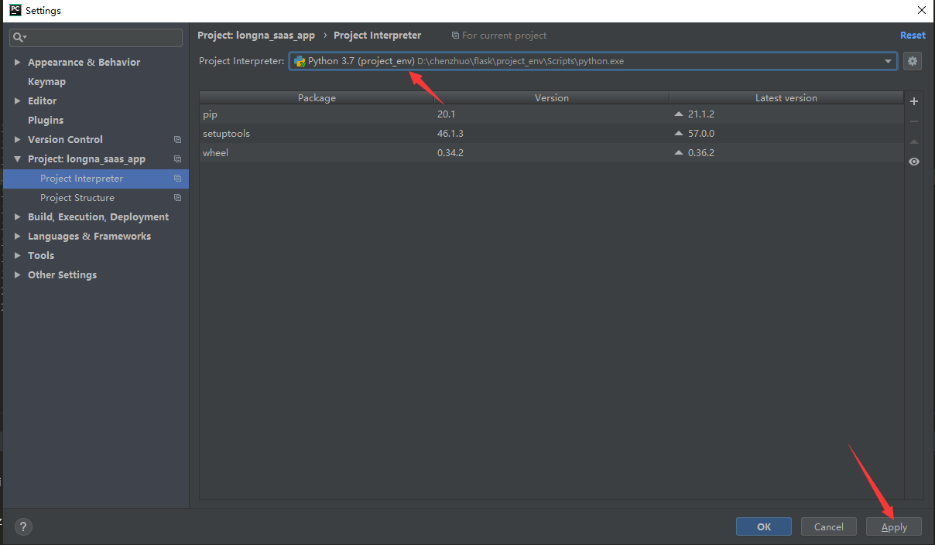Click the project-level icon beside Project Structure
The image size is (935, 545).
[x=177, y=198]
